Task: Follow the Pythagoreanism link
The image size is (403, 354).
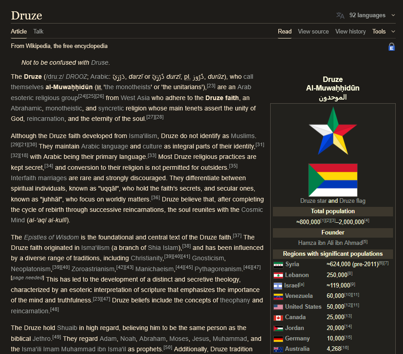Action: coord(218,269)
